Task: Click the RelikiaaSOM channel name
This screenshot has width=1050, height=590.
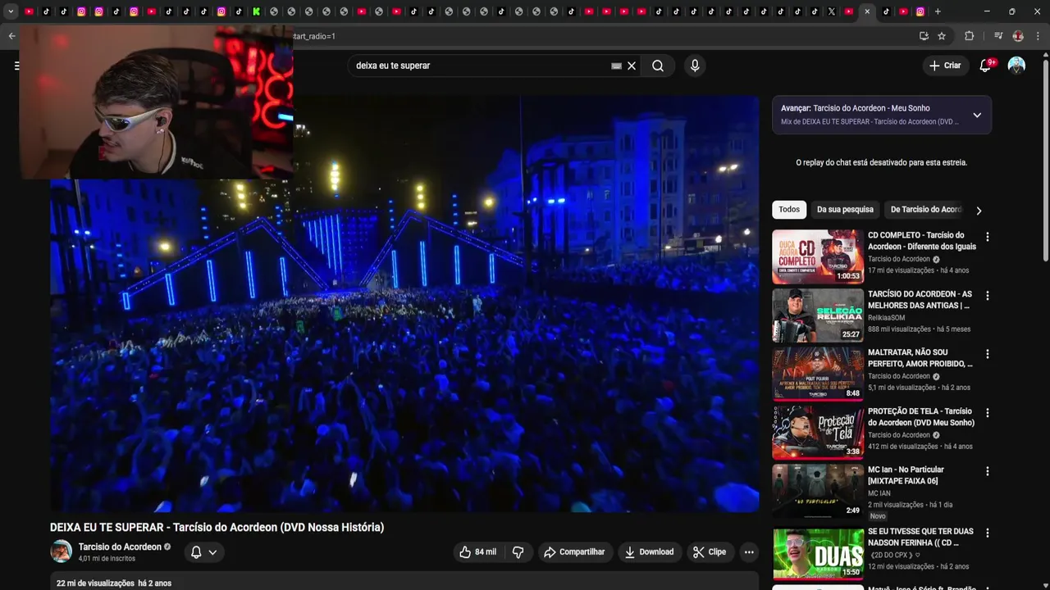Action: 887,318
